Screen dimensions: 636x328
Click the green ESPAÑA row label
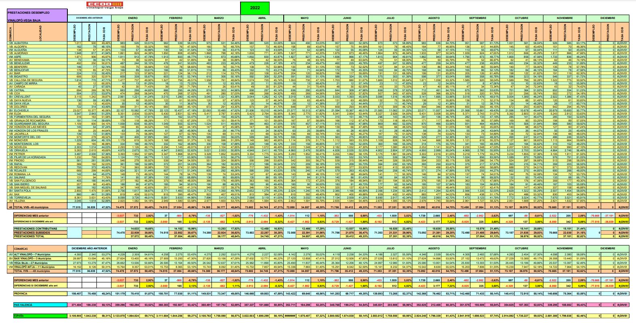19,315
